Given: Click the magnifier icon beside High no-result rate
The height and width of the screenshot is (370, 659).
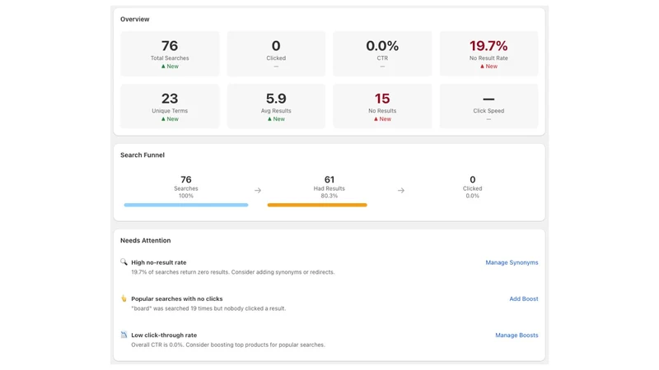Looking at the screenshot, I should [124, 261].
